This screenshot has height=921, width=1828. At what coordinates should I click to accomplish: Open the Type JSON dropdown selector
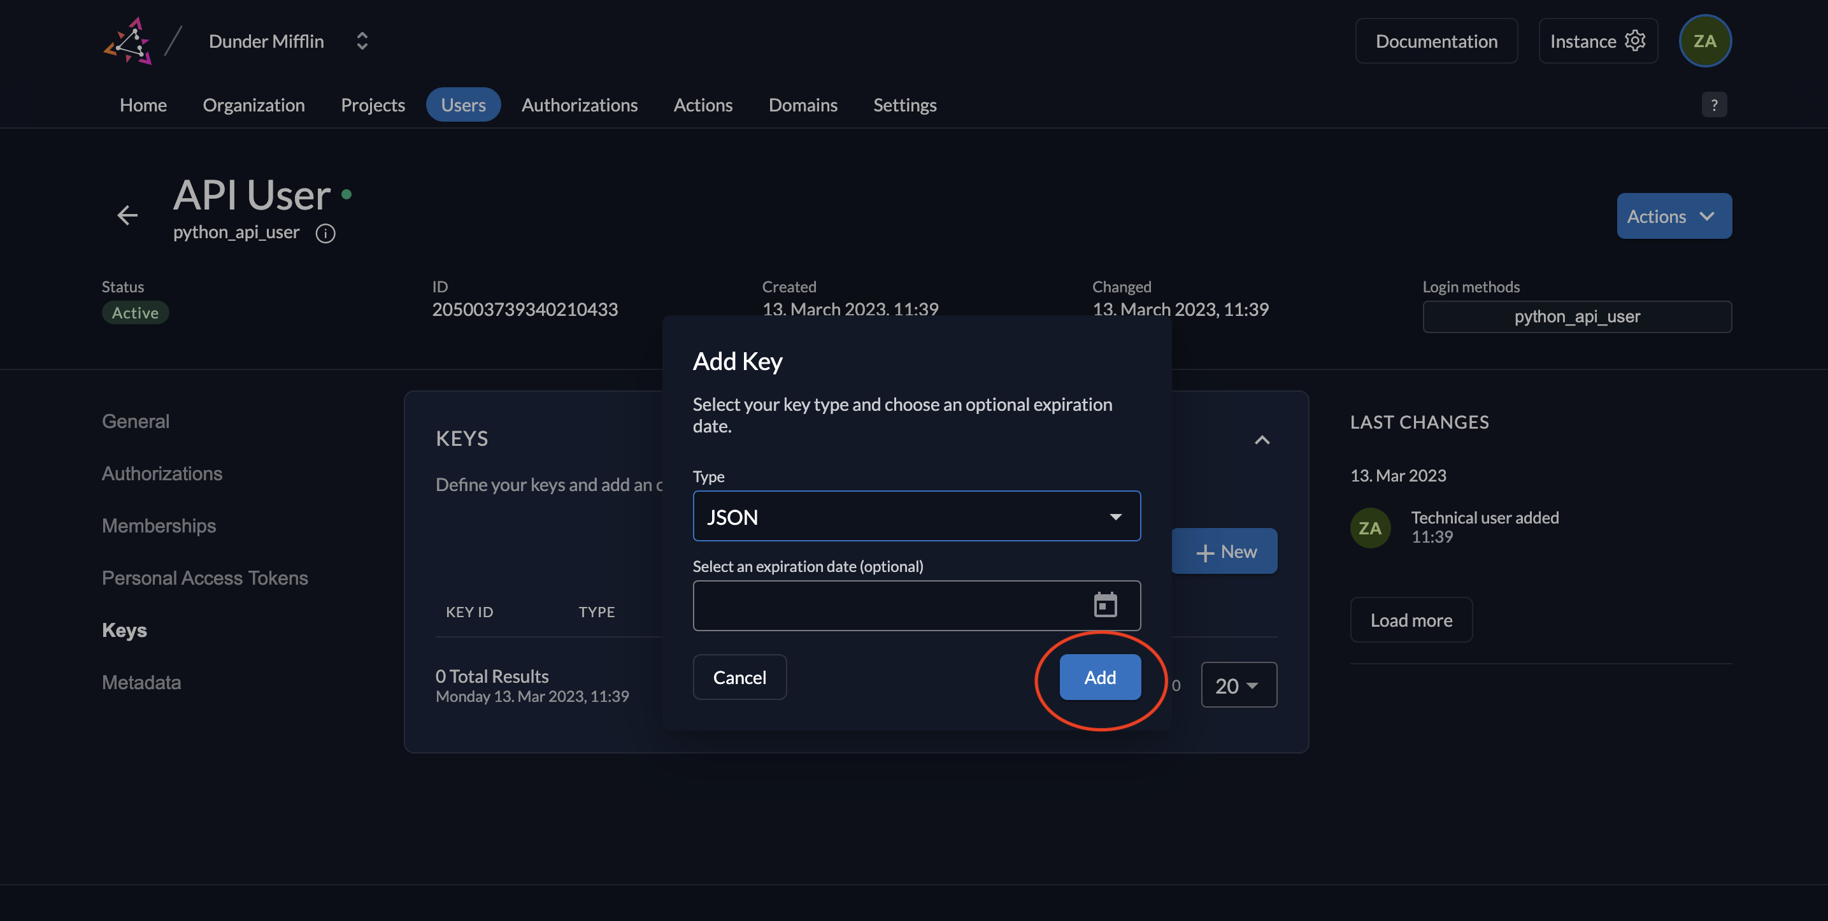coord(916,516)
